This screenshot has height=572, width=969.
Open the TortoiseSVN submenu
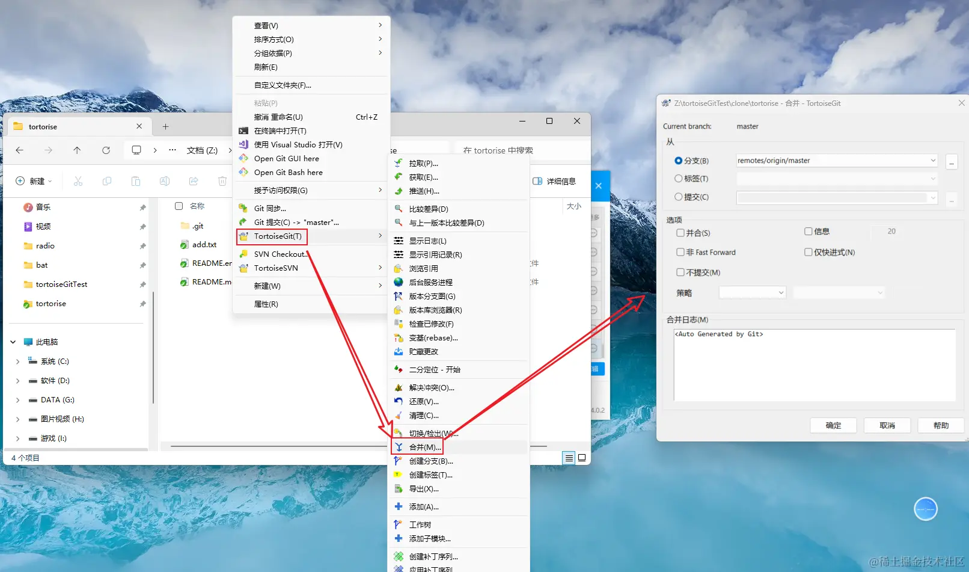click(311, 268)
